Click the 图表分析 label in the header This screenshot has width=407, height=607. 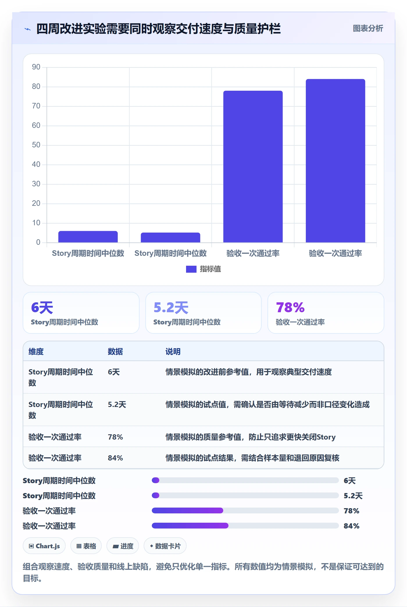[368, 28]
